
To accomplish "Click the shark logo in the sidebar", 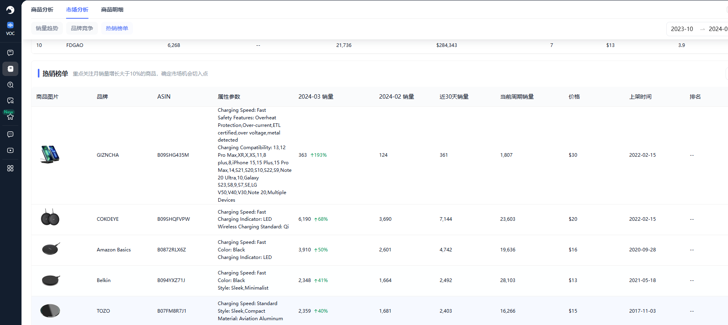I will point(10,10).
